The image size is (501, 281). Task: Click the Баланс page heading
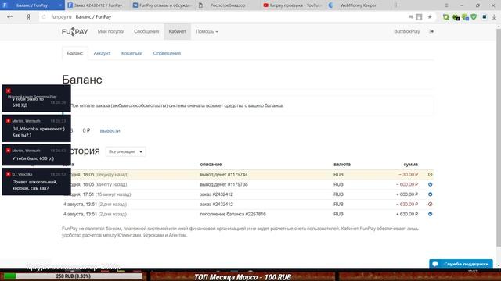82,80
